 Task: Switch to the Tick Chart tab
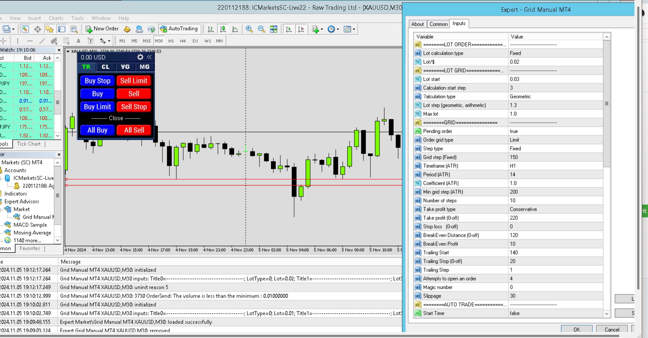pyautogui.click(x=29, y=144)
